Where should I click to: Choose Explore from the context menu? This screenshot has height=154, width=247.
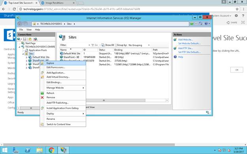[63, 63]
